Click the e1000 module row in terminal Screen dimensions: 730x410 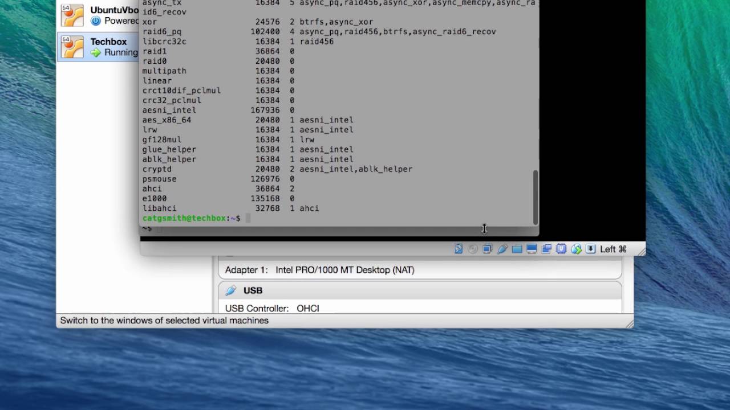(218, 198)
